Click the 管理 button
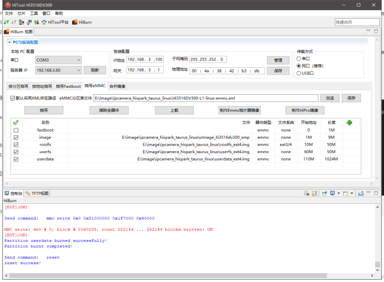 coord(278,60)
